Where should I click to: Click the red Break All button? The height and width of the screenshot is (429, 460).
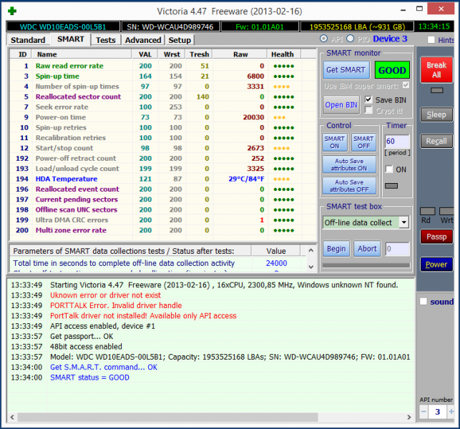(436, 69)
